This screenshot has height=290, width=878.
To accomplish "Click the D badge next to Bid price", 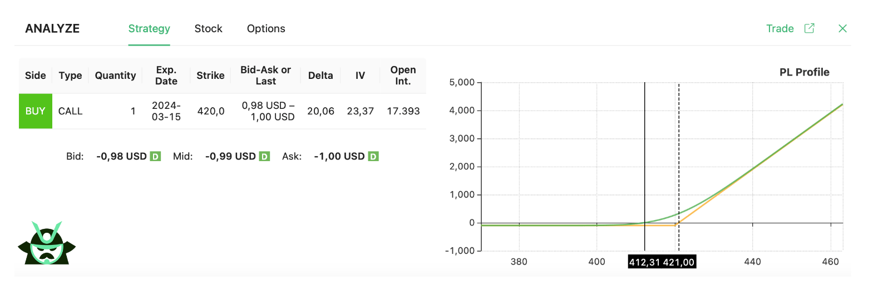I will tap(156, 157).
